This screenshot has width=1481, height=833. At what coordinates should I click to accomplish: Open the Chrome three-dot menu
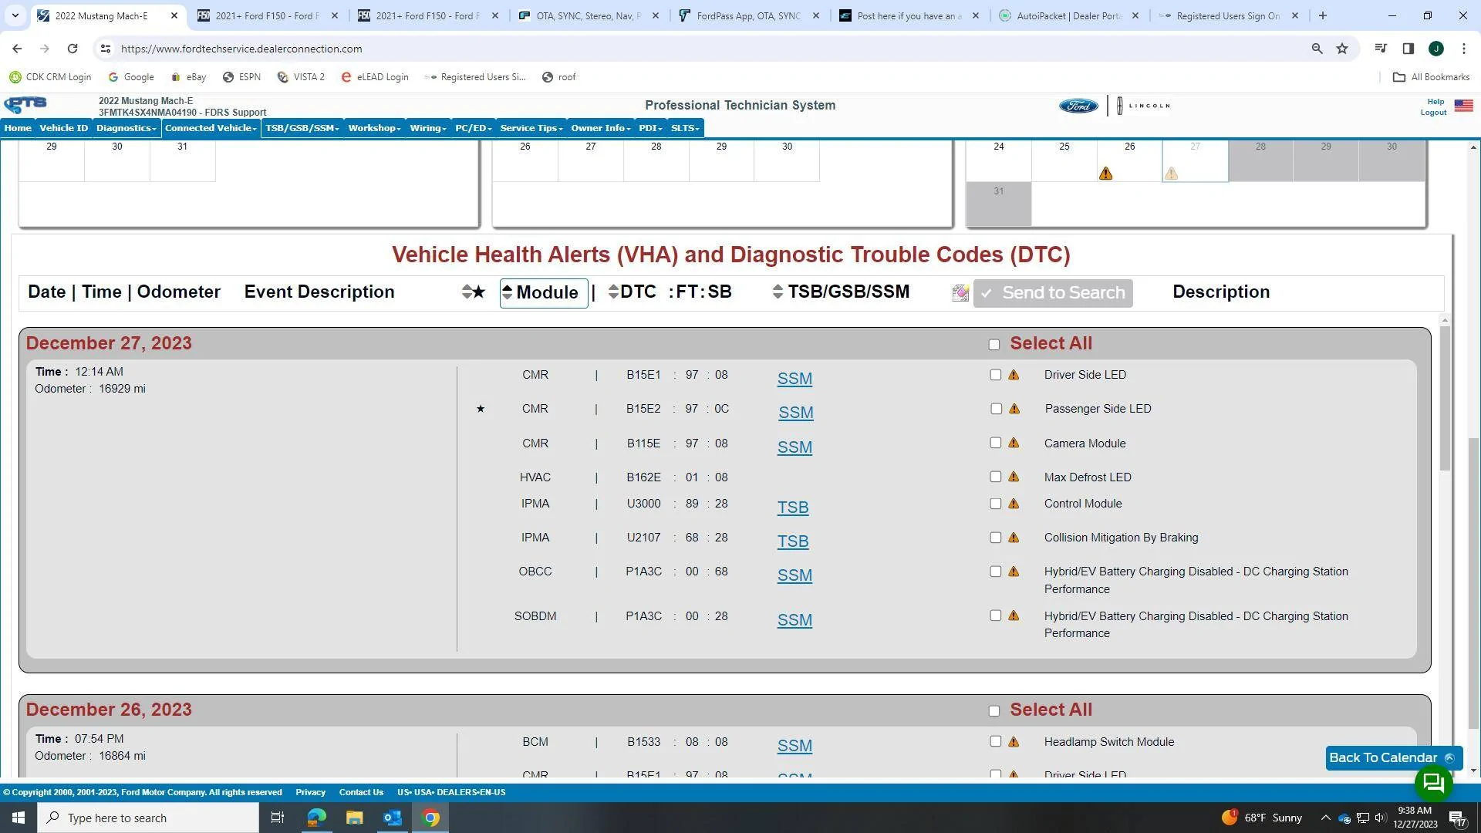tap(1464, 49)
